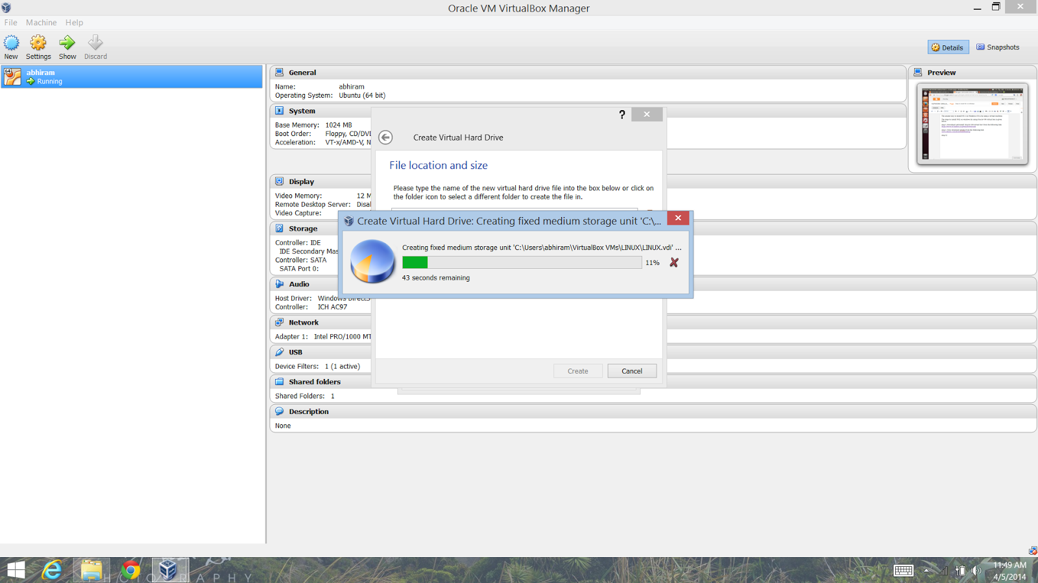
Task: Click the wizard's question mark help button
Action: [x=622, y=115]
